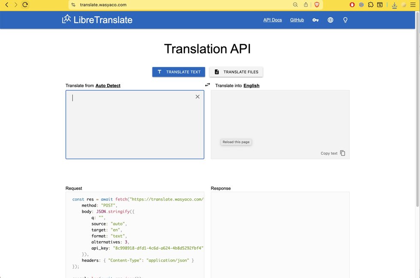The height and width of the screenshot is (278, 420).
Task: Clear the input using the X icon
Action: pos(197,96)
